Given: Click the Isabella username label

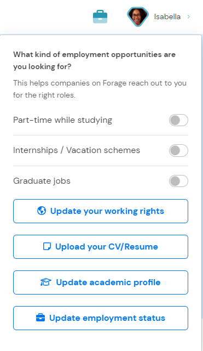Looking at the screenshot, I should pyautogui.click(x=167, y=17).
